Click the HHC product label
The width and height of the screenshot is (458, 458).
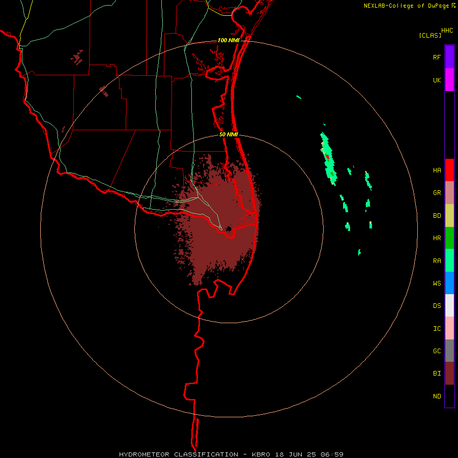pyautogui.click(x=447, y=31)
